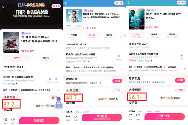Toggle 想看 in the 张学友 大麦想看 section
The width and height of the screenshot is (188, 125).
180,90
